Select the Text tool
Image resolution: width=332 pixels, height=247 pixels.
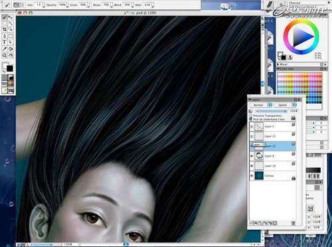point(5,42)
